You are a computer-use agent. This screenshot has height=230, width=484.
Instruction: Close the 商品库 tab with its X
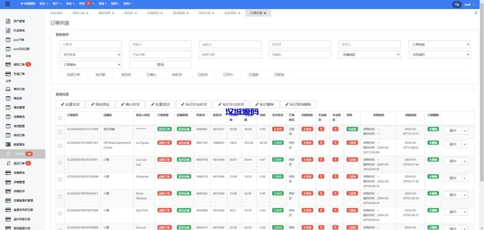[136, 13]
